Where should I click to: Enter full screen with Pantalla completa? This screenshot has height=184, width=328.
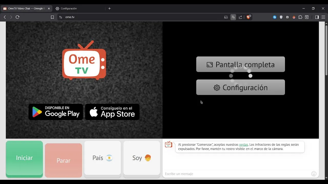(x=241, y=64)
